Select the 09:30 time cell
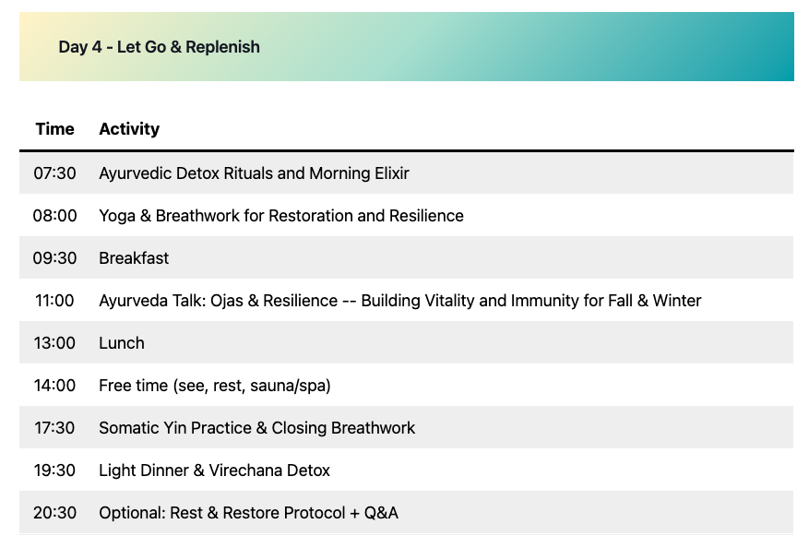809x548 pixels. point(54,258)
